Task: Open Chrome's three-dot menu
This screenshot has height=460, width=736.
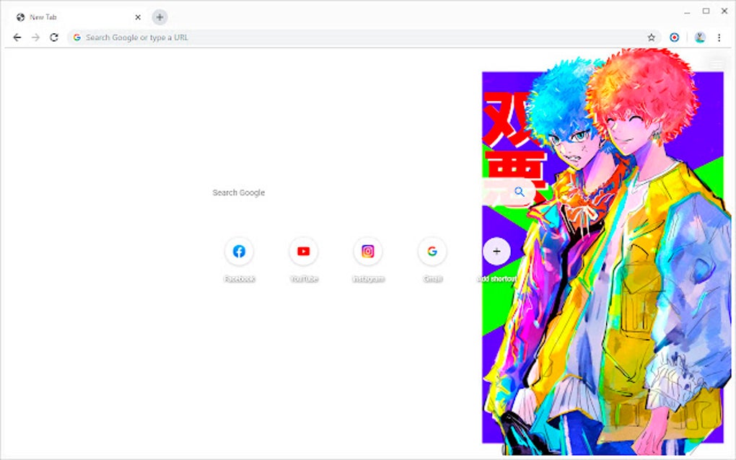Action: [x=719, y=37]
